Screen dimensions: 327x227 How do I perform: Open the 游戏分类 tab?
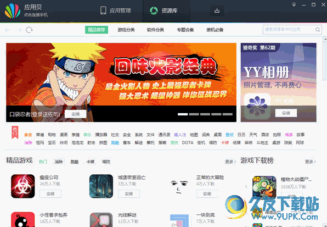(126, 30)
